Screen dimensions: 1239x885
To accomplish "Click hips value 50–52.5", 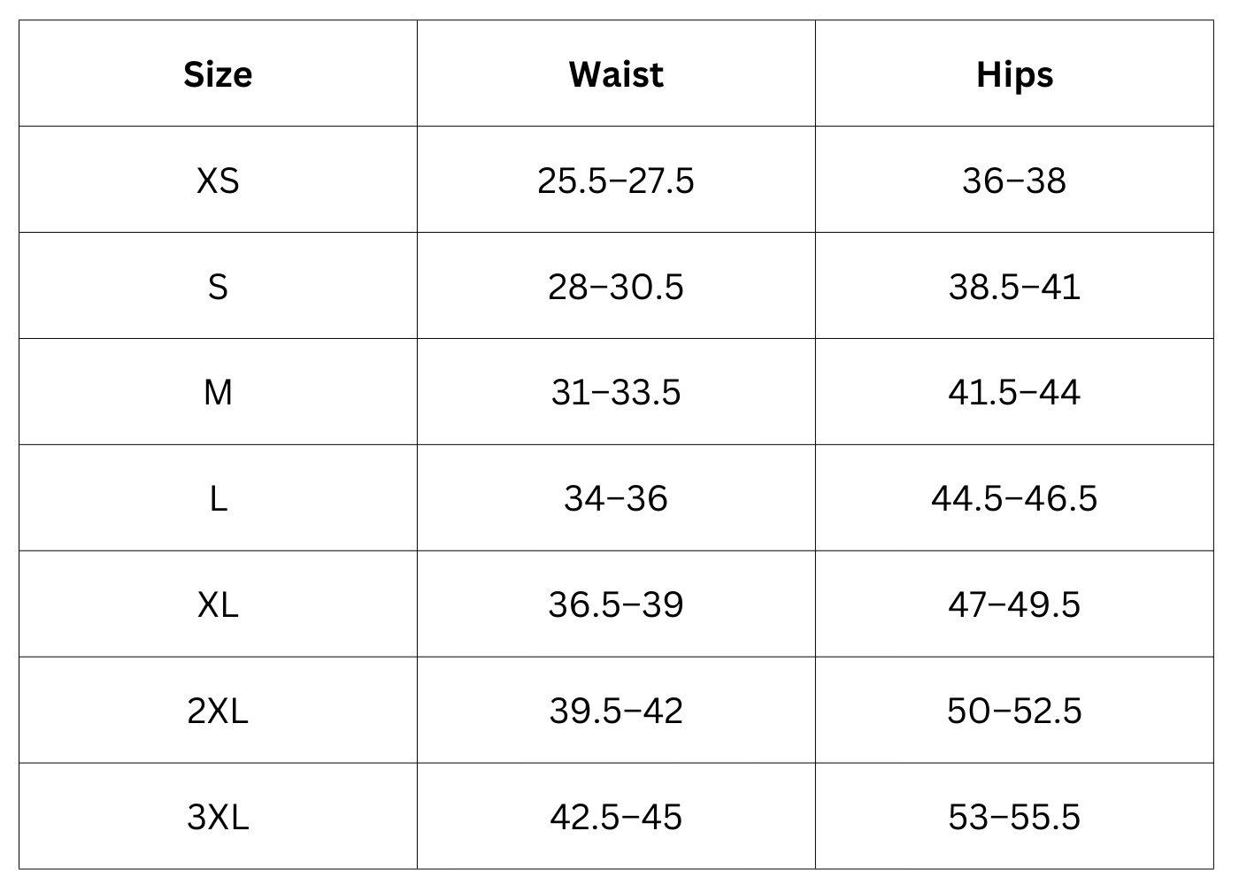I will (x=1014, y=711).
